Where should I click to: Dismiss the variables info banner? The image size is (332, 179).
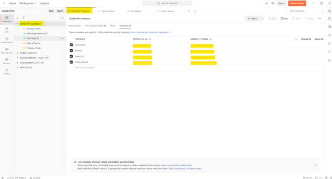coord(316,165)
